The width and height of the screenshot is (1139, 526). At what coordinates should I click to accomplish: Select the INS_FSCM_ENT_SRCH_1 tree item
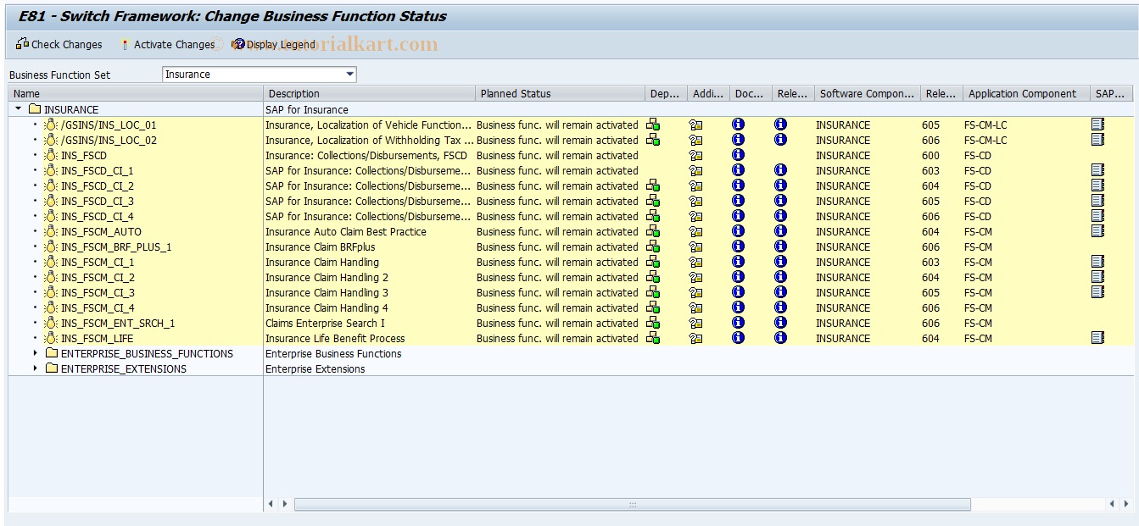pyautogui.click(x=118, y=323)
